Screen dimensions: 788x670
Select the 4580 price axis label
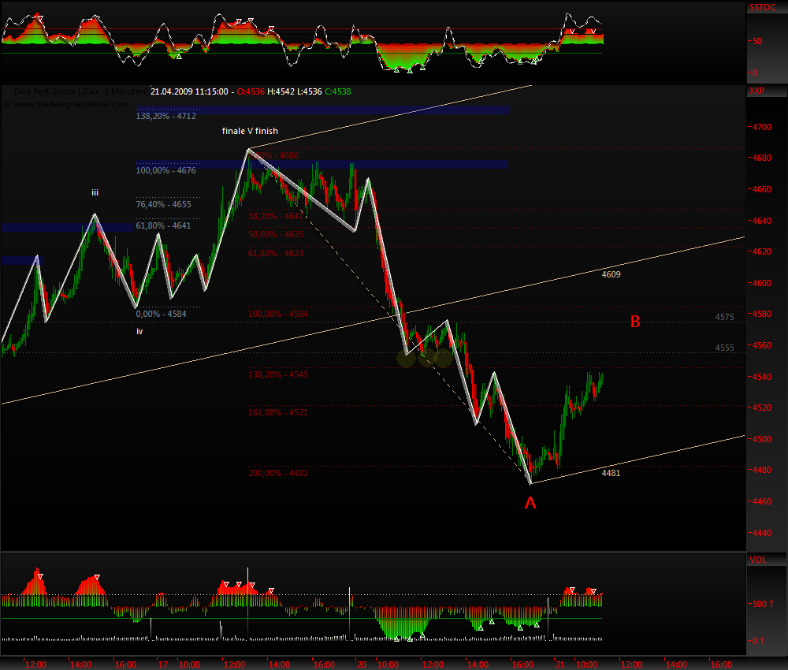click(761, 315)
